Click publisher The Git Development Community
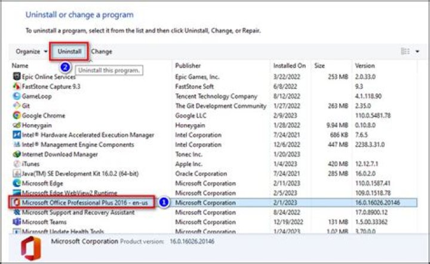The image size is (430, 264). click(221, 106)
